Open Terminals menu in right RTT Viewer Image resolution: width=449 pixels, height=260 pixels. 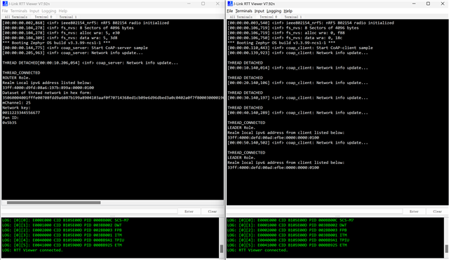pyautogui.click(x=243, y=11)
